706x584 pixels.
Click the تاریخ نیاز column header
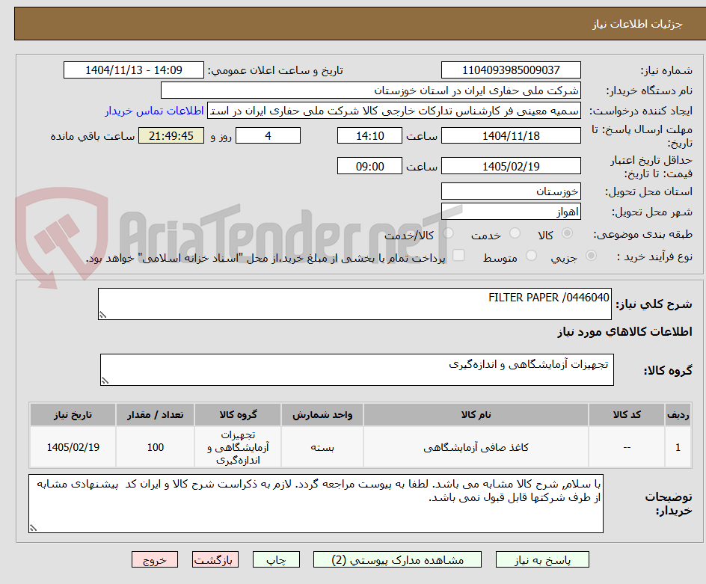[x=73, y=415]
